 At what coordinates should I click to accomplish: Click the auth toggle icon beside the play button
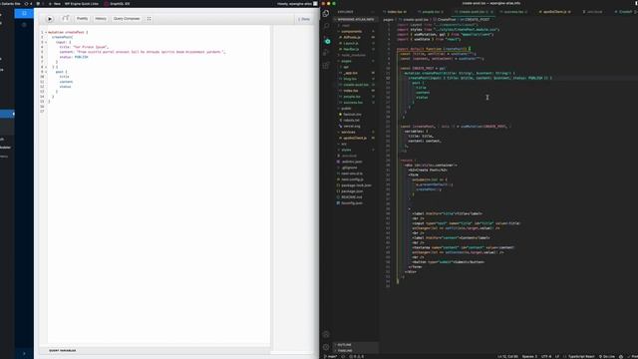click(x=66, y=19)
